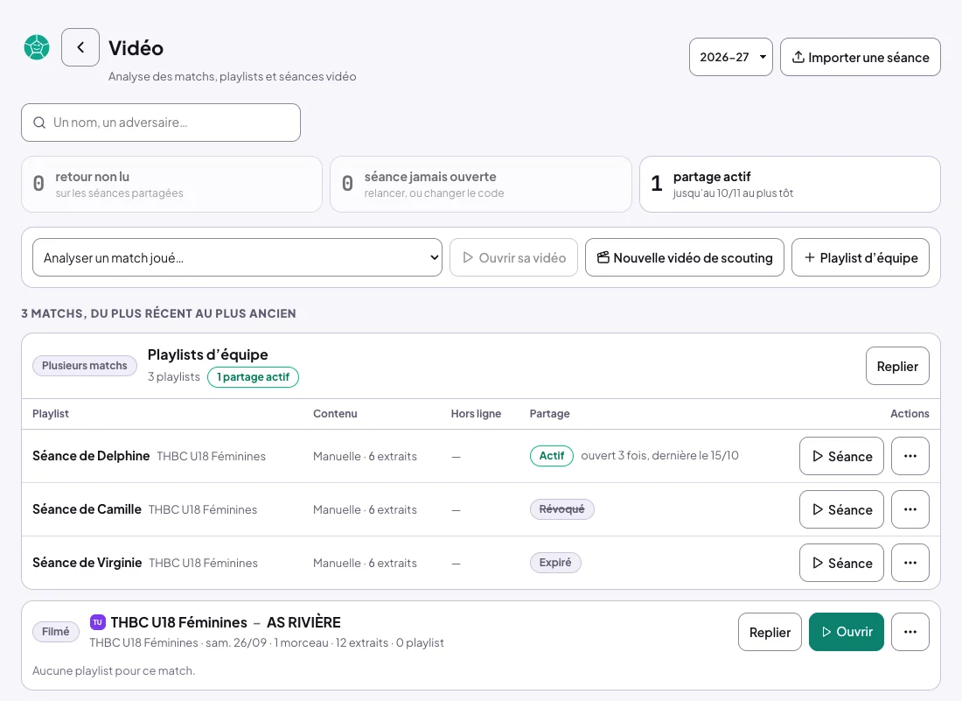The height and width of the screenshot is (701, 962).
Task: Click the green app logo icon
Action: coord(37,47)
